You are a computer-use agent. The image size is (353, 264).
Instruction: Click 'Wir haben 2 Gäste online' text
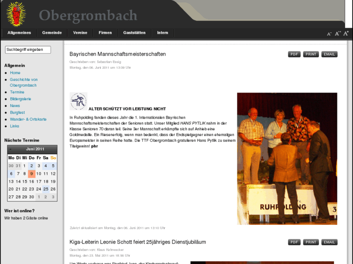click(x=26, y=218)
